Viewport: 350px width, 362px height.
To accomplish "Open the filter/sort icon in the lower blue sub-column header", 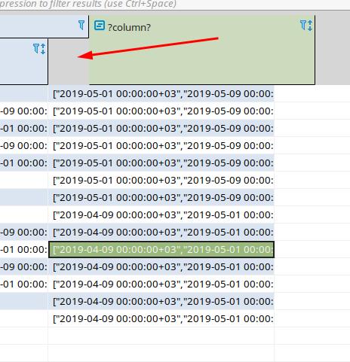I will pos(39,49).
